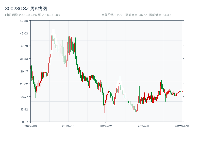Click the 20.77 y-axis label
Image resolution: width=203 pixels, height=152 pixels.
(x=24, y=97)
